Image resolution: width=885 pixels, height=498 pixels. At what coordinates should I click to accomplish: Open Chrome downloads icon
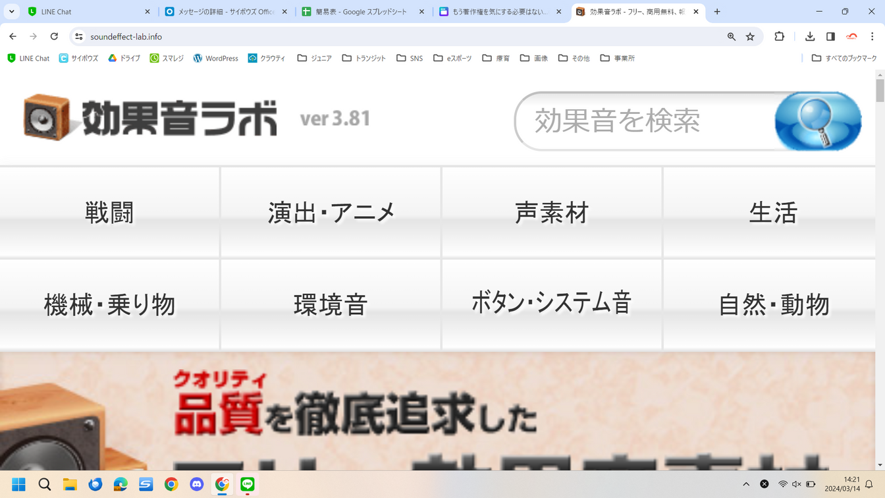[x=810, y=37]
